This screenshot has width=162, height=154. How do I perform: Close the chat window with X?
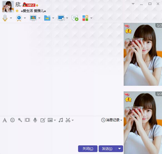click(x=158, y=4)
